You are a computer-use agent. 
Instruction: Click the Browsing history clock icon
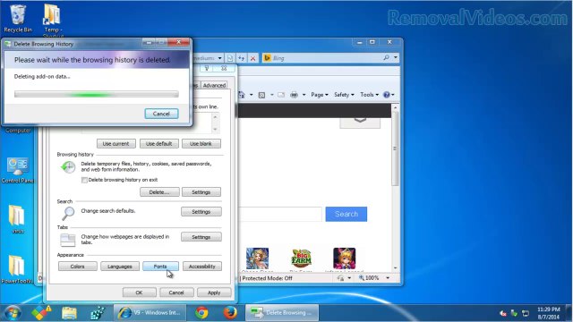(68, 167)
